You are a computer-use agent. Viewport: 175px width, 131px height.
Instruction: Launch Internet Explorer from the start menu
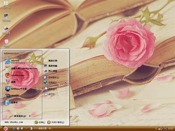tap(15, 62)
